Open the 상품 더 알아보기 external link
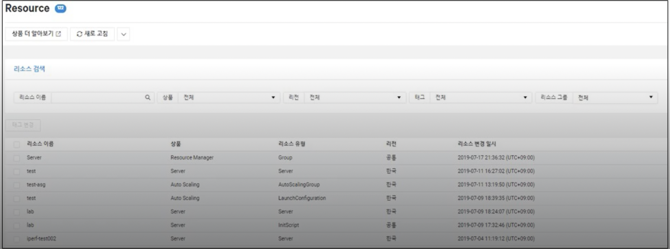 pyautogui.click(x=36, y=34)
